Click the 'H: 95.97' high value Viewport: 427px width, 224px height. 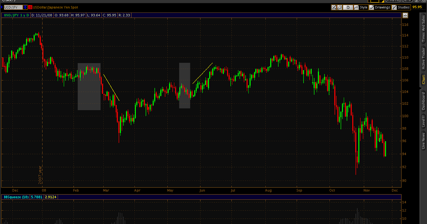click(79, 15)
